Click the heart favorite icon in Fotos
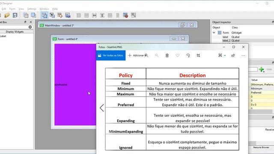 pos(178,55)
